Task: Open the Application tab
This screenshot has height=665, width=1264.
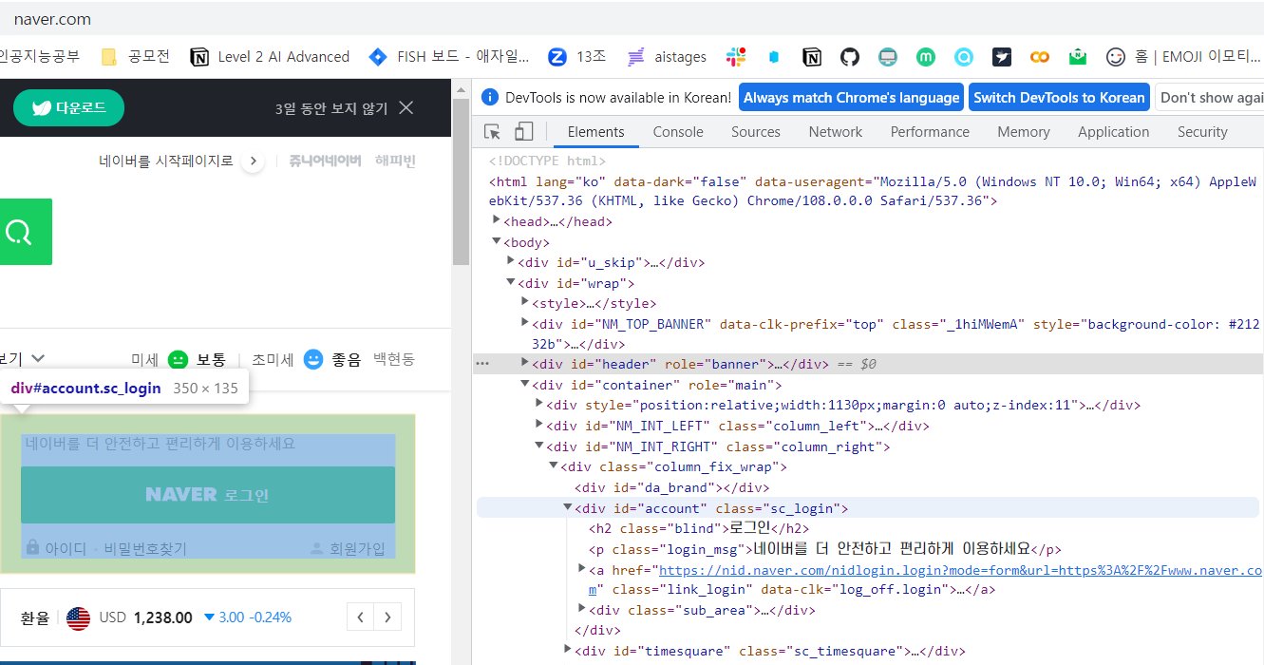Action: pos(1114,132)
